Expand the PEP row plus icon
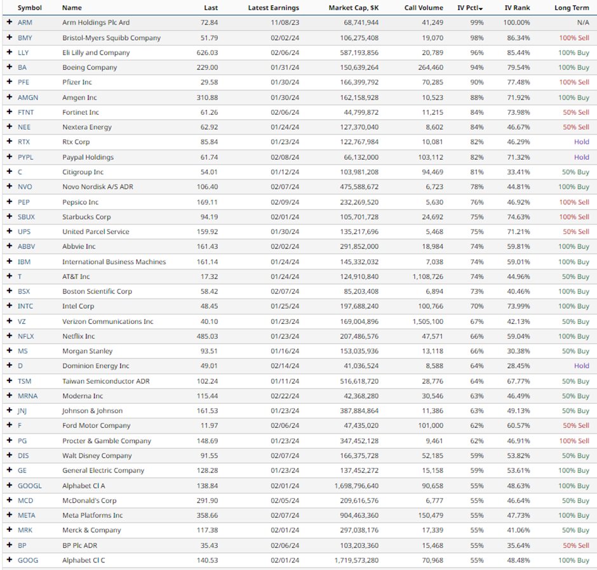The height and width of the screenshot is (570, 597). coord(10,202)
